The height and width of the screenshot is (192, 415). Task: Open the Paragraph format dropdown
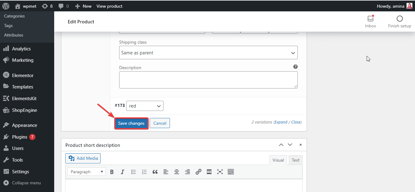(x=87, y=172)
